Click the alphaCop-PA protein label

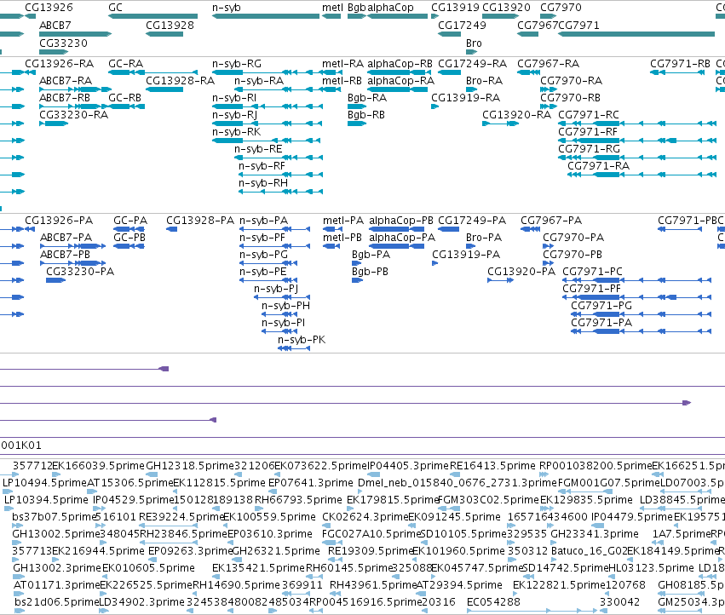coord(402,237)
